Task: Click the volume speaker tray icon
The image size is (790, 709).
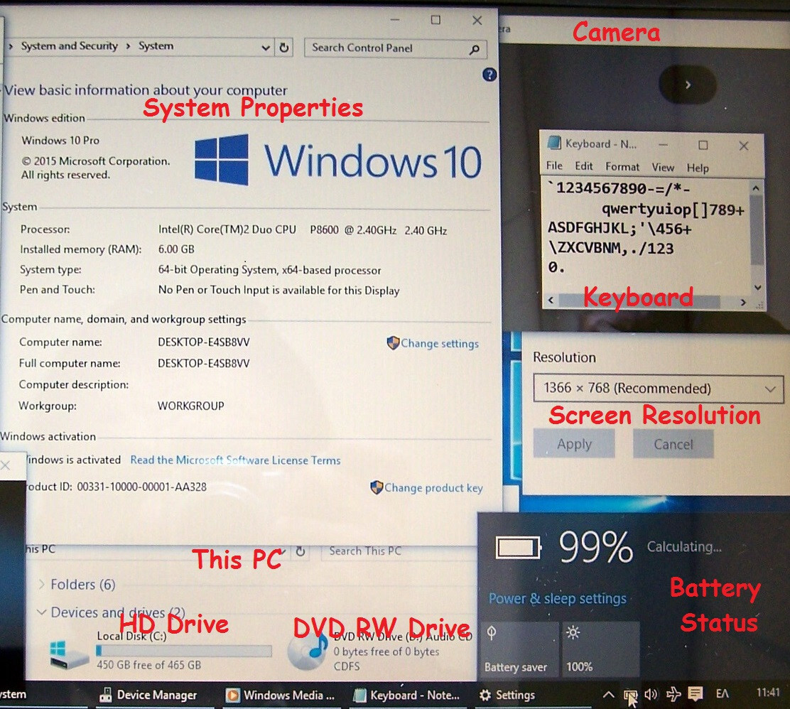Action: 651,694
